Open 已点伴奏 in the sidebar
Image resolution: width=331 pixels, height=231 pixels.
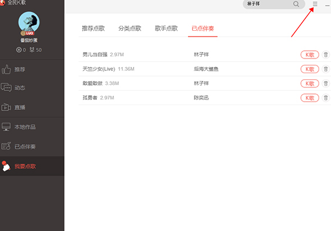tap(32, 147)
